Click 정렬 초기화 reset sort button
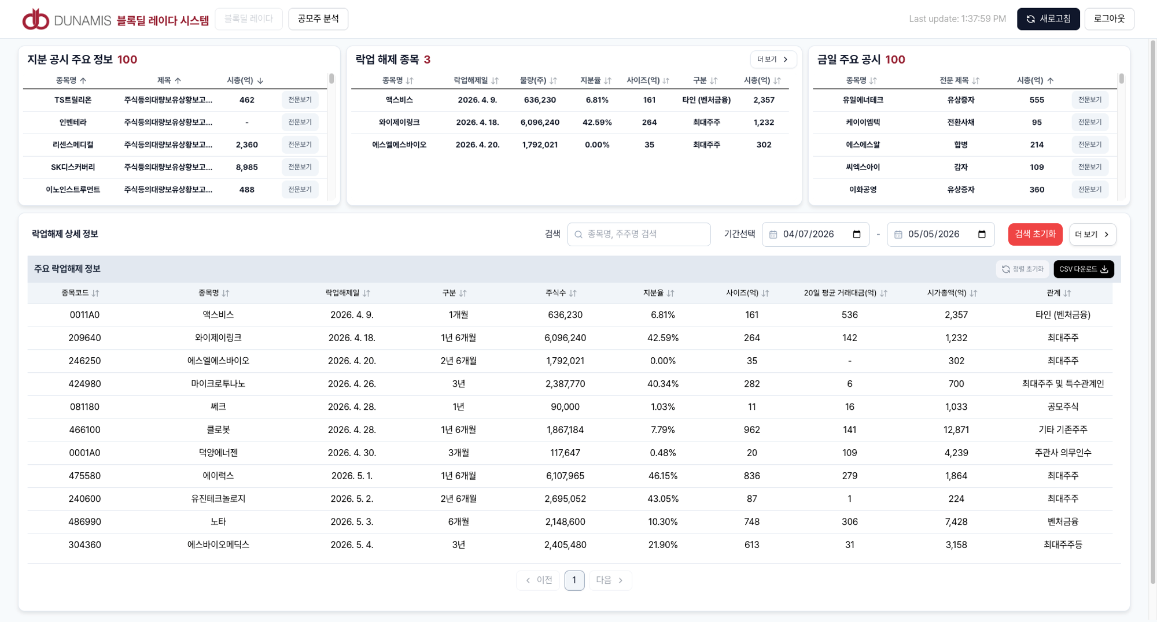1157x622 pixels. coord(1022,269)
